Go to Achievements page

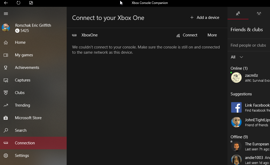coord(27,68)
